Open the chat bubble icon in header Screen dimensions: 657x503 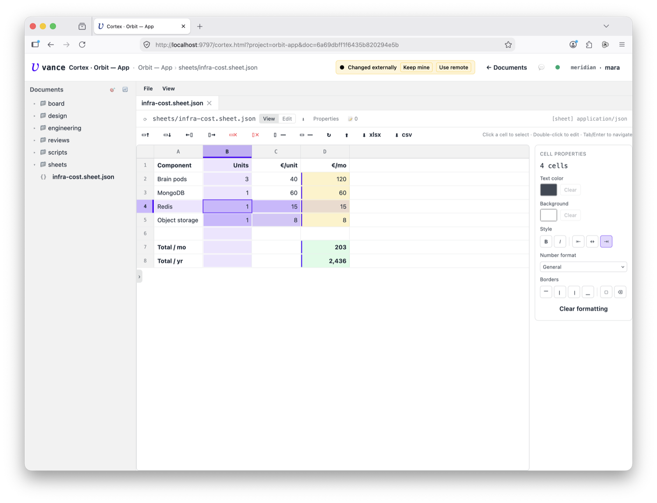(x=541, y=67)
